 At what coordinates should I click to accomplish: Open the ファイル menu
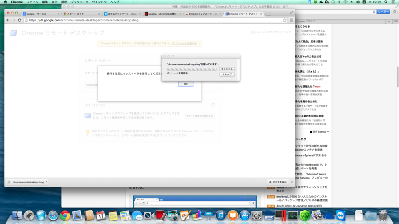click(x=32, y=2)
